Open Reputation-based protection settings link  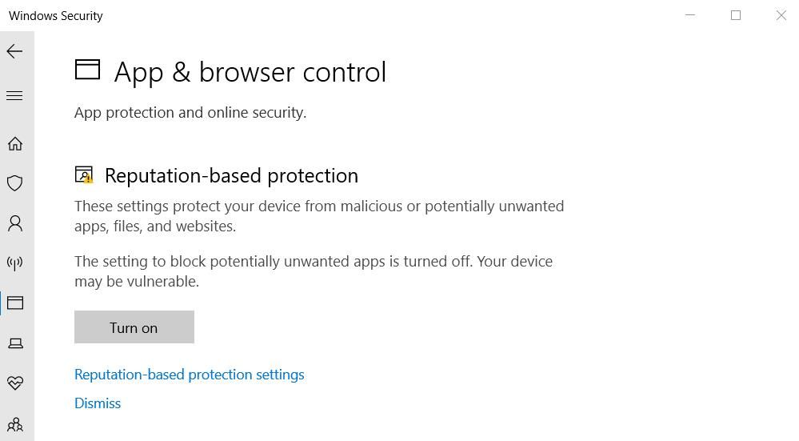tap(189, 375)
